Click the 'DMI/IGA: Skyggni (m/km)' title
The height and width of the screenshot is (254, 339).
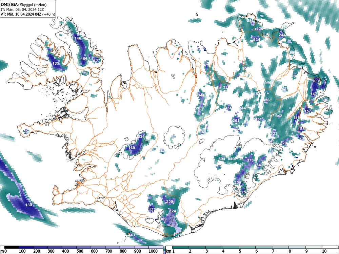(x=24, y=4)
